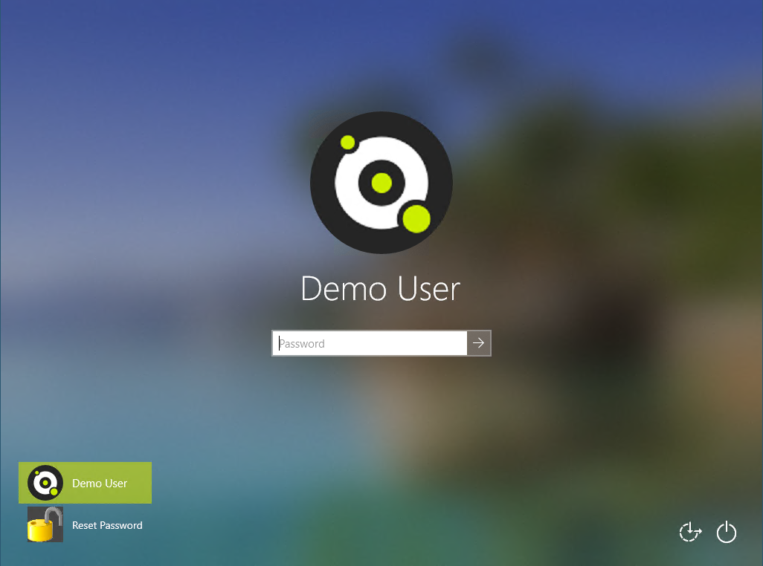This screenshot has width=763, height=566.
Task: Click the Password input field
Action: [370, 343]
